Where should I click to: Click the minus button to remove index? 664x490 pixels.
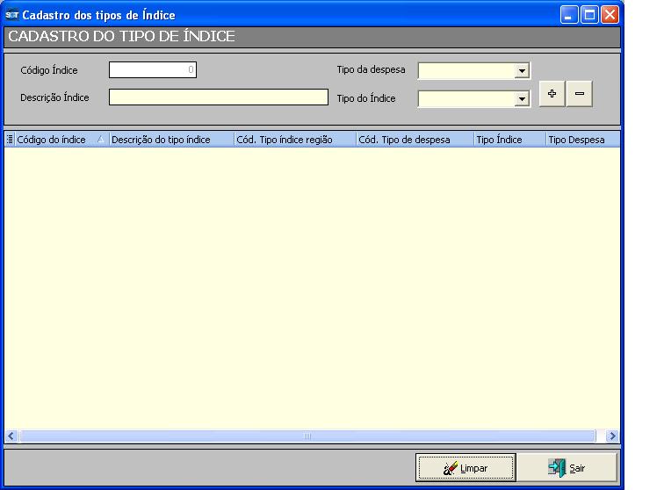click(580, 95)
